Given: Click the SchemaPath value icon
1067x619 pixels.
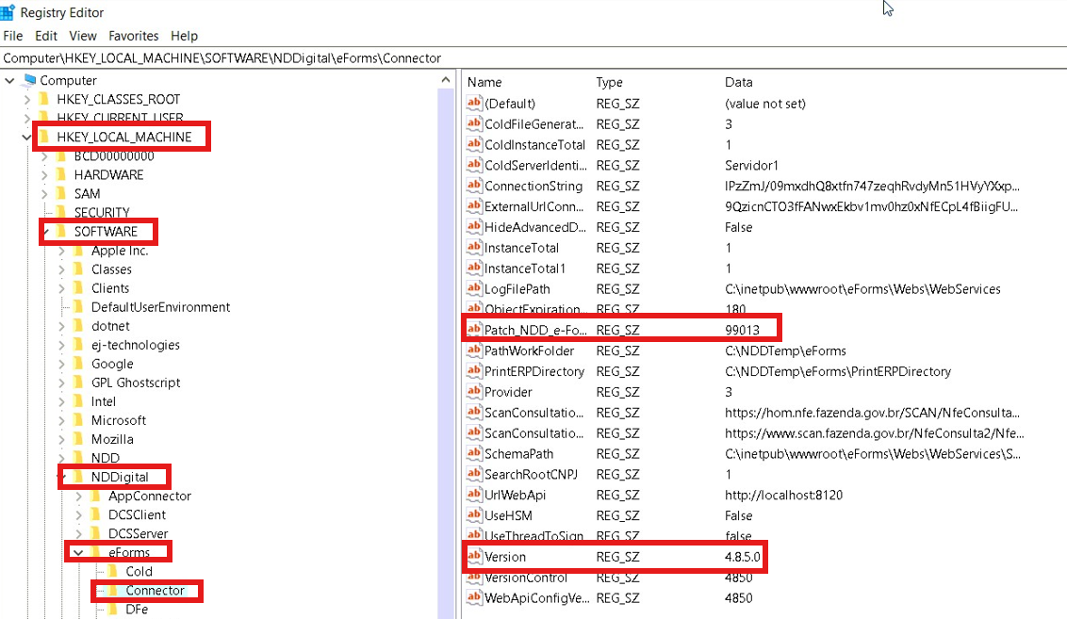Looking at the screenshot, I should pos(474,454).
